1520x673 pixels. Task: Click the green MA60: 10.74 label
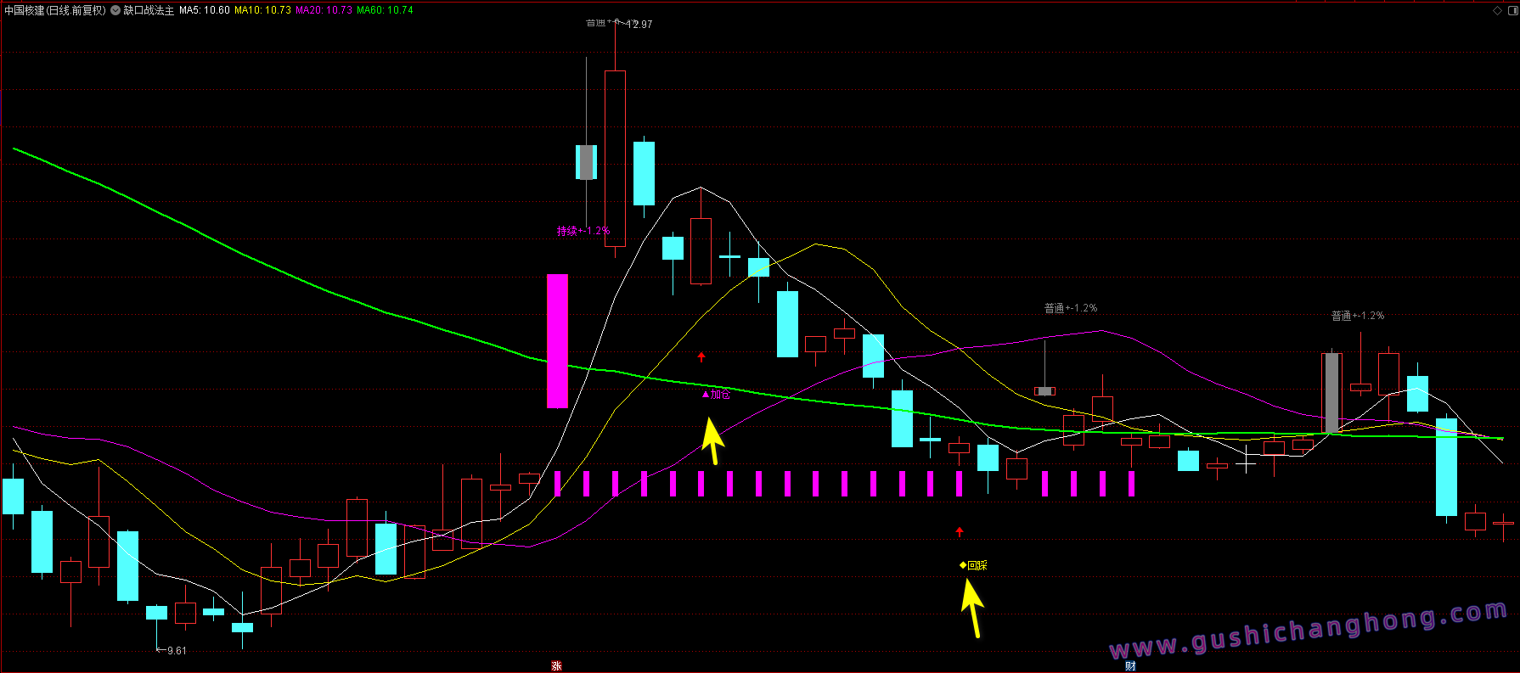(x=385, y=10)
